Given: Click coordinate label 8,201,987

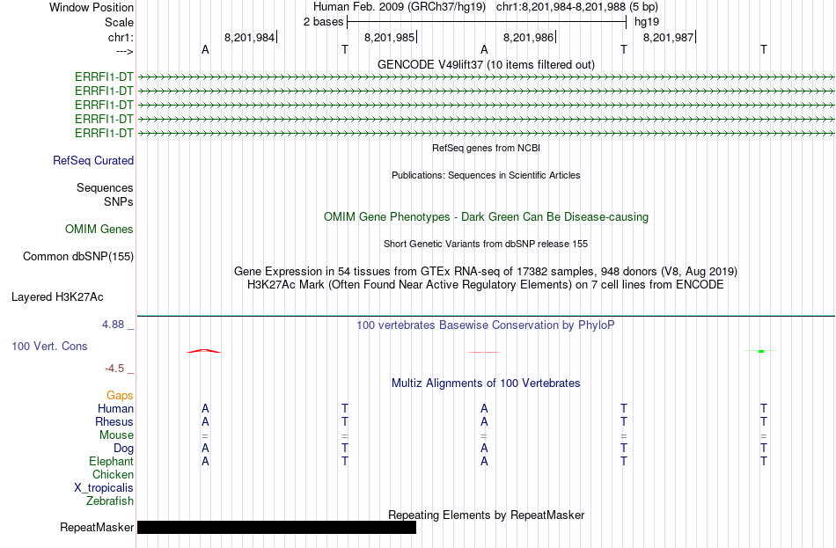Looking at the screenshot, I should 669,37.
